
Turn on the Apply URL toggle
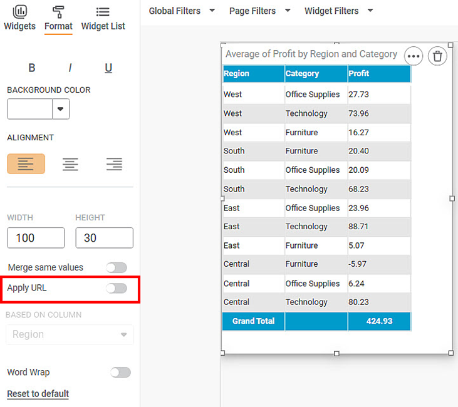point(117,288)
